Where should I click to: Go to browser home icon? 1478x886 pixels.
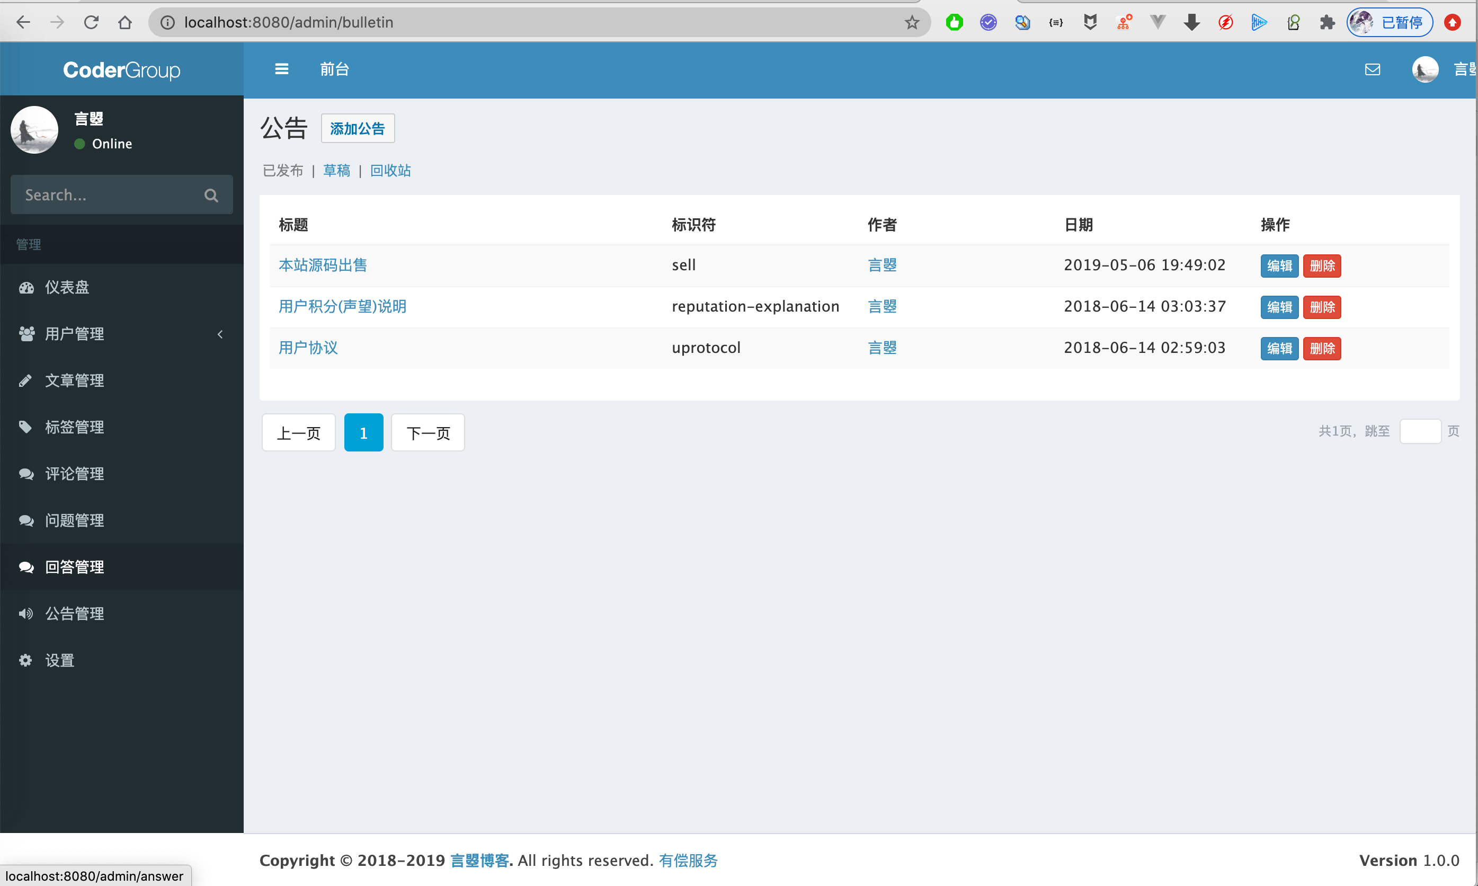pos(124,23)
